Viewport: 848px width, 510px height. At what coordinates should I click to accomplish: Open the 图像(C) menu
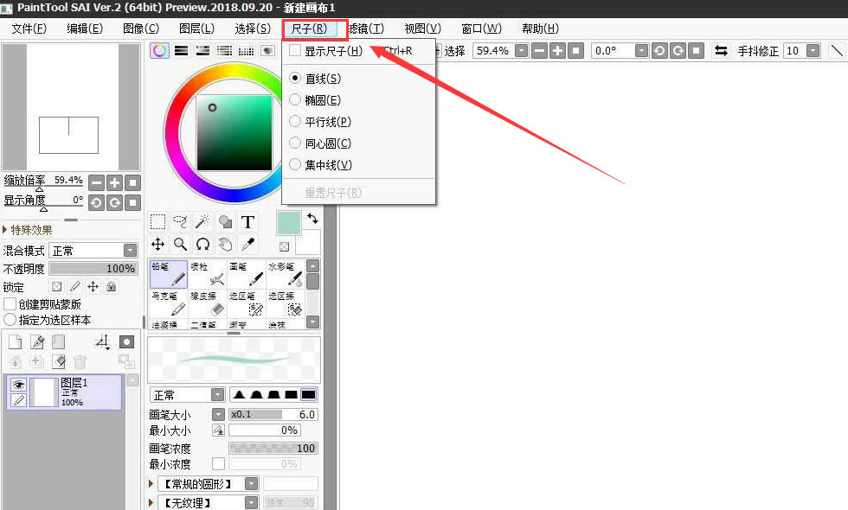[141, 29]
